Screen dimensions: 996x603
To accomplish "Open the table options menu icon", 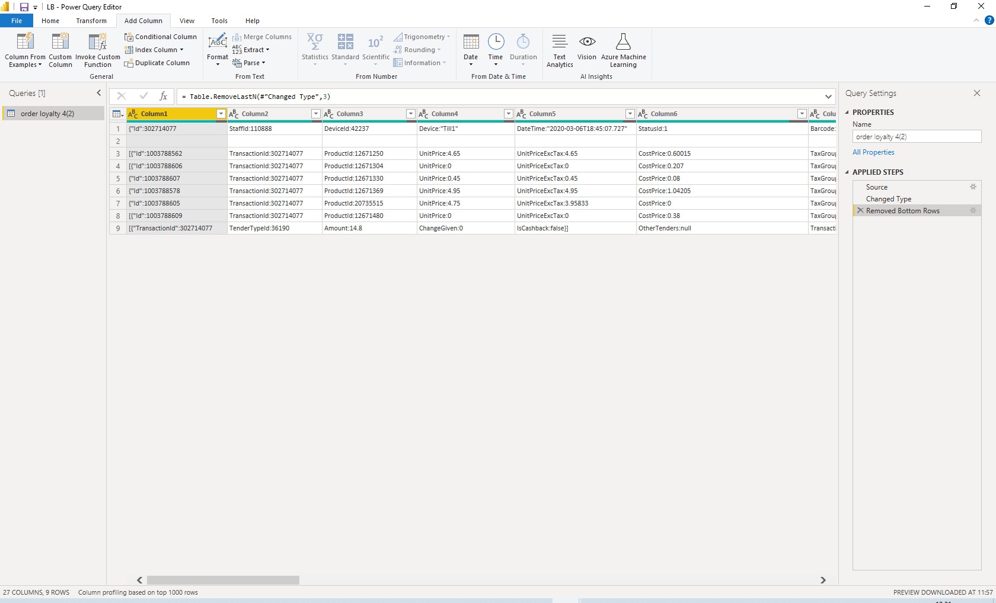I will click(117, 114).
